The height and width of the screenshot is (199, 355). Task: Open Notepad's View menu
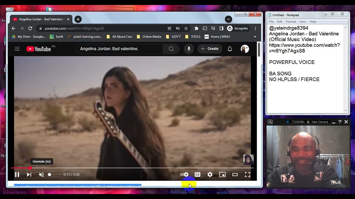click(303, 22)
